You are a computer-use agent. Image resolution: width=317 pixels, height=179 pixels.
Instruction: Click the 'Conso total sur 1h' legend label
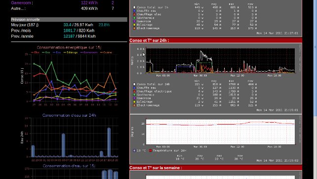click(x=153, y=7)
